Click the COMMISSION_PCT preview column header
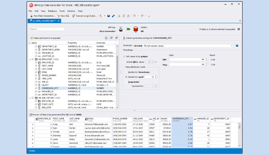The image size is (269, 155). pos(182,119)
